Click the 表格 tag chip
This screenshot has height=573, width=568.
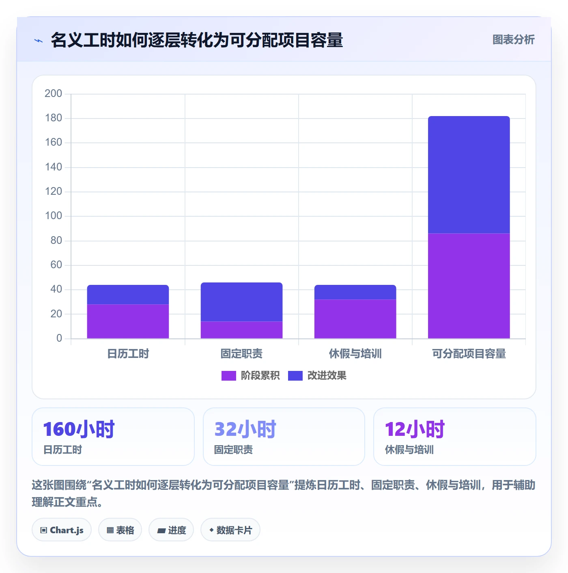pos(120,530)
